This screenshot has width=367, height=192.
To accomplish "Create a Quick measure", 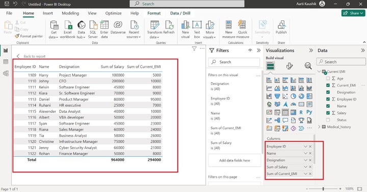I will click(x=243, y=30).
